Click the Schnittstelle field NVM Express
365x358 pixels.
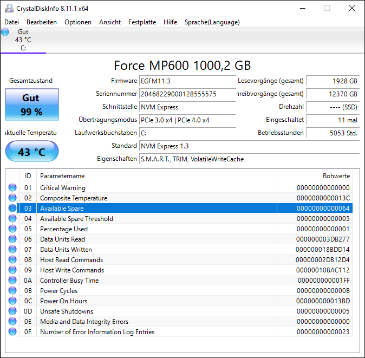coord(187,107)
